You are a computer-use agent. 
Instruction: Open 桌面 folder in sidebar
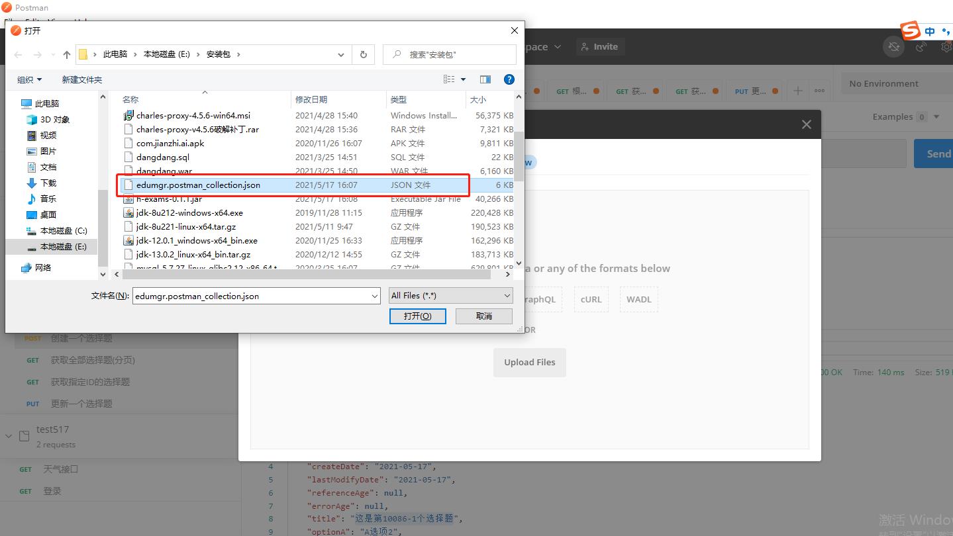coord(42,214)
